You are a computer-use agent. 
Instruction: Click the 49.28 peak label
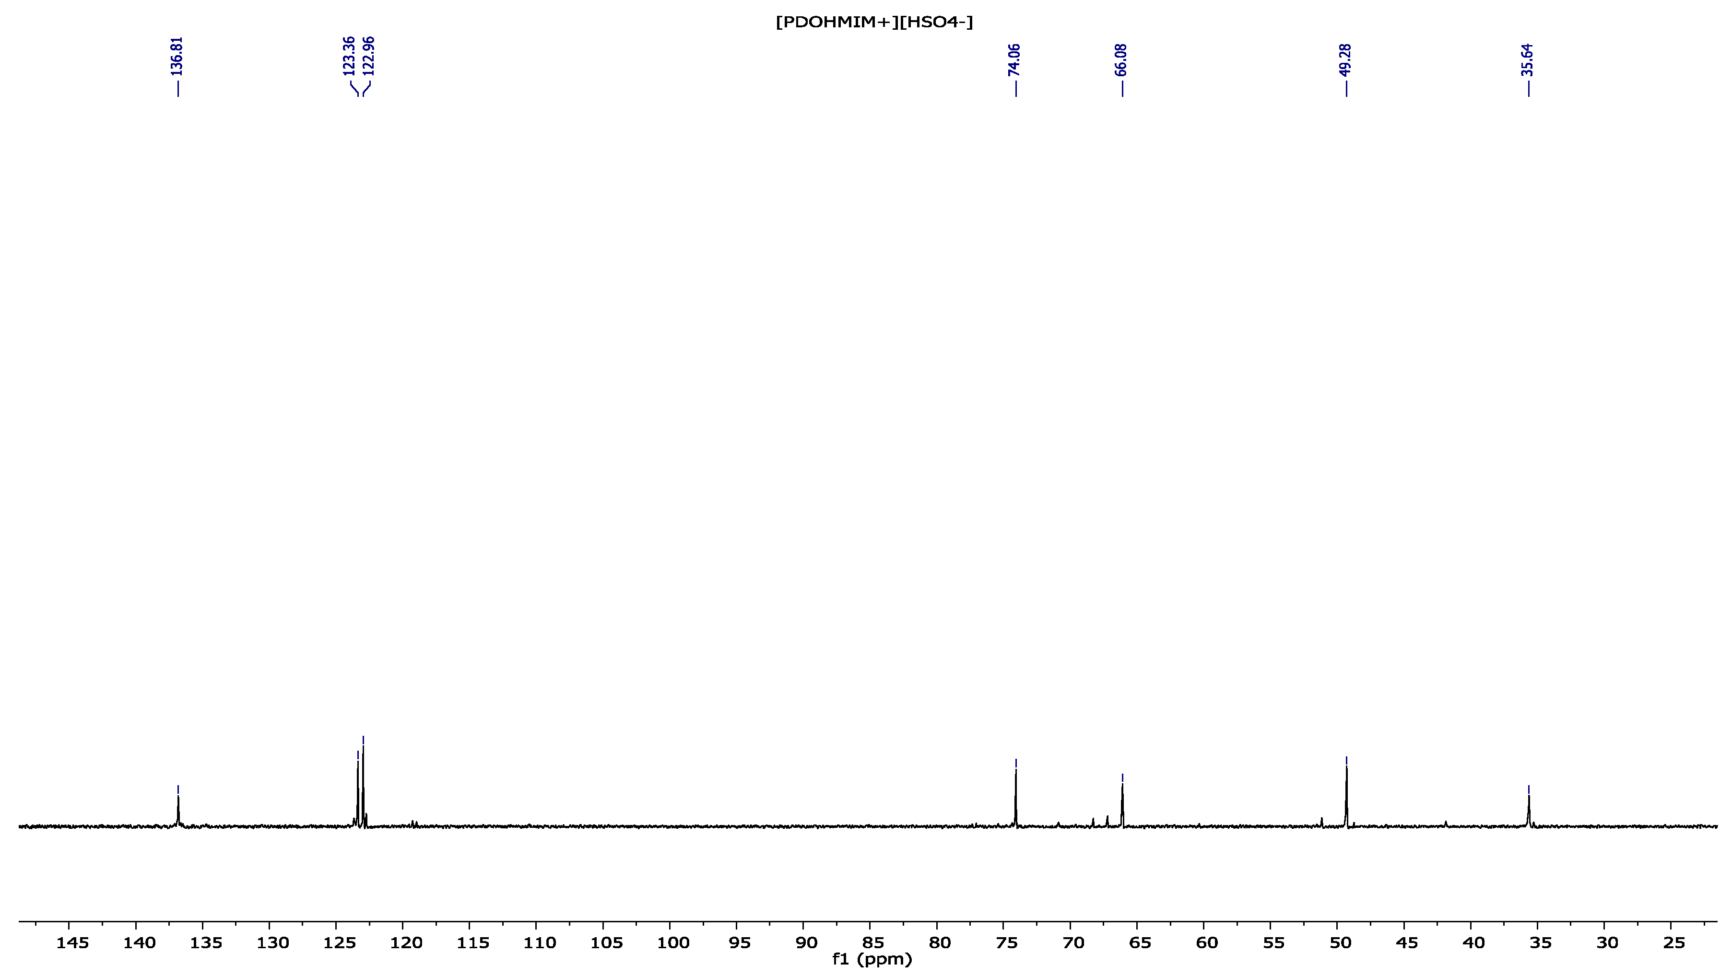point(1345,59)
